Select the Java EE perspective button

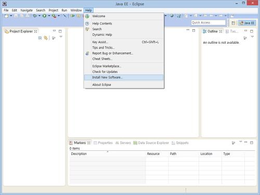(247, 23)
